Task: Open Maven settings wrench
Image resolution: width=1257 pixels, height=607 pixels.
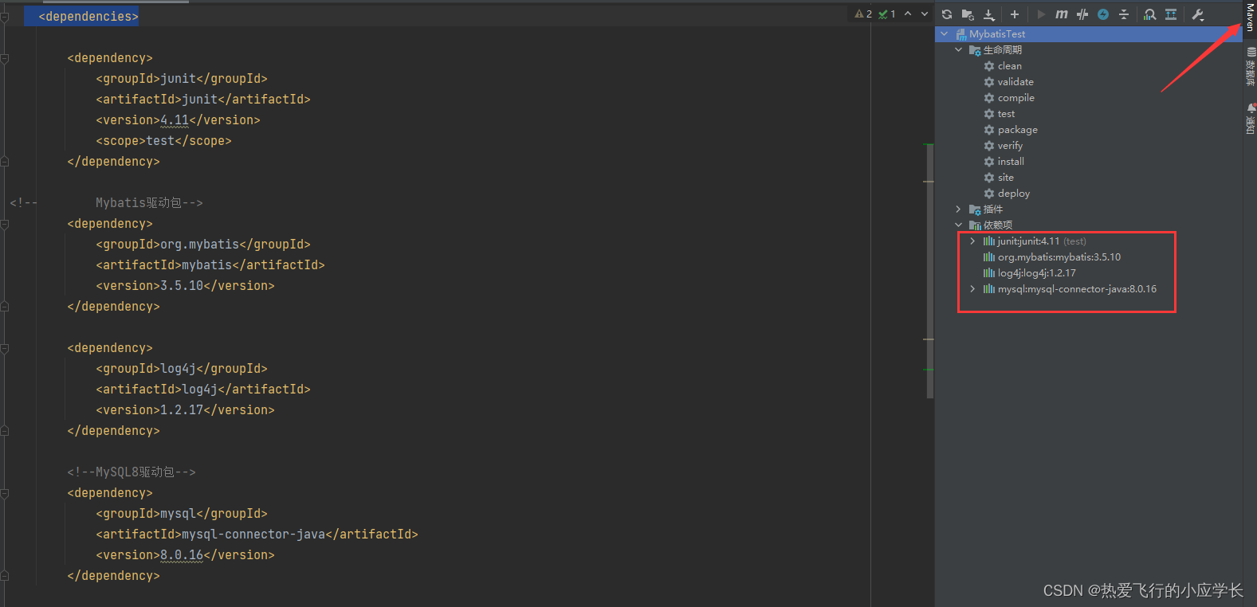Action: click(1197, 14)
